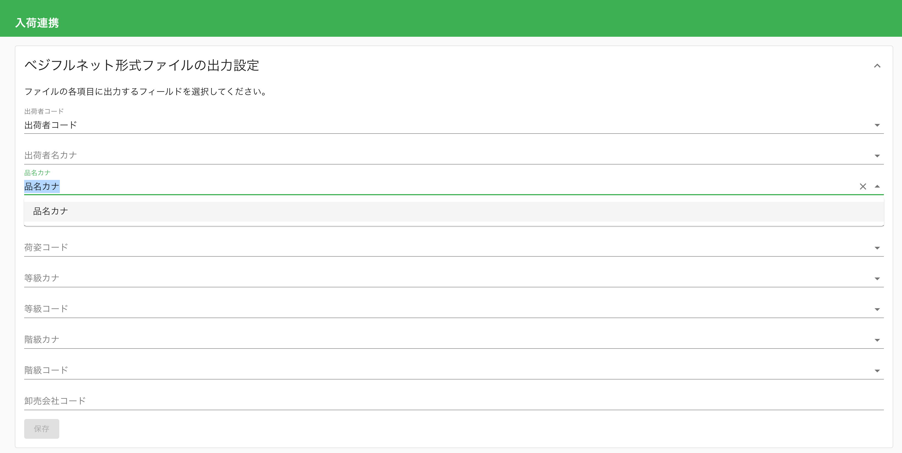
Task: Clear the 品名カナ field selection
Action: [863, 186]
